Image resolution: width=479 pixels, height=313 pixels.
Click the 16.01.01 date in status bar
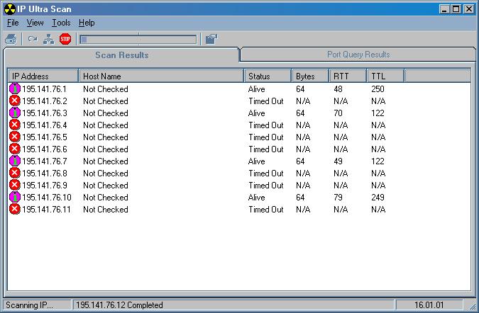429,305
